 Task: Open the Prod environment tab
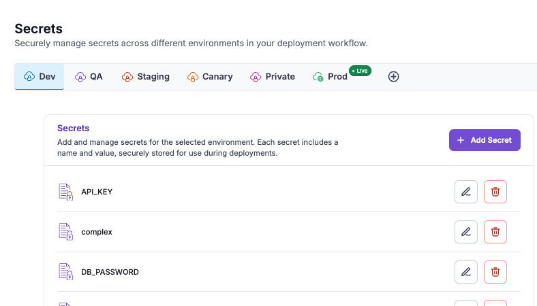[330, 77]
